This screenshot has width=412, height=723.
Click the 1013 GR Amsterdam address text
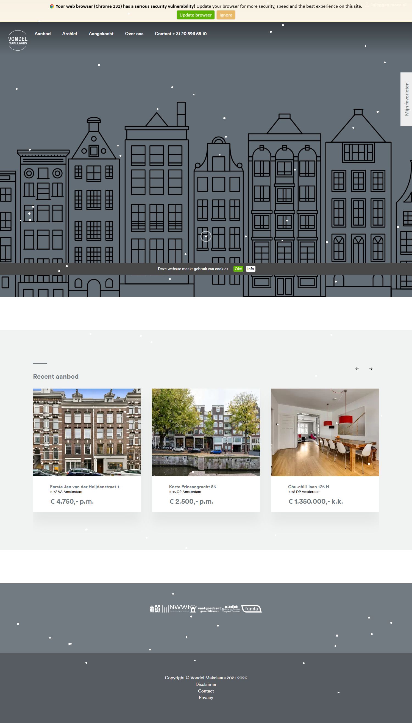coord(185,492)
